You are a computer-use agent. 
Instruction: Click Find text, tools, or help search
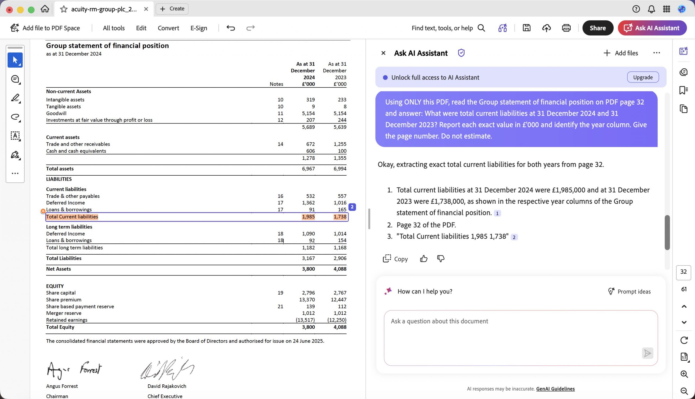(x=448, y=28)
